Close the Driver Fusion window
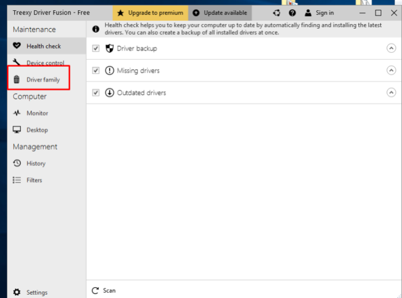Viewport: 402px width, 298px height. tap(394, 13)
